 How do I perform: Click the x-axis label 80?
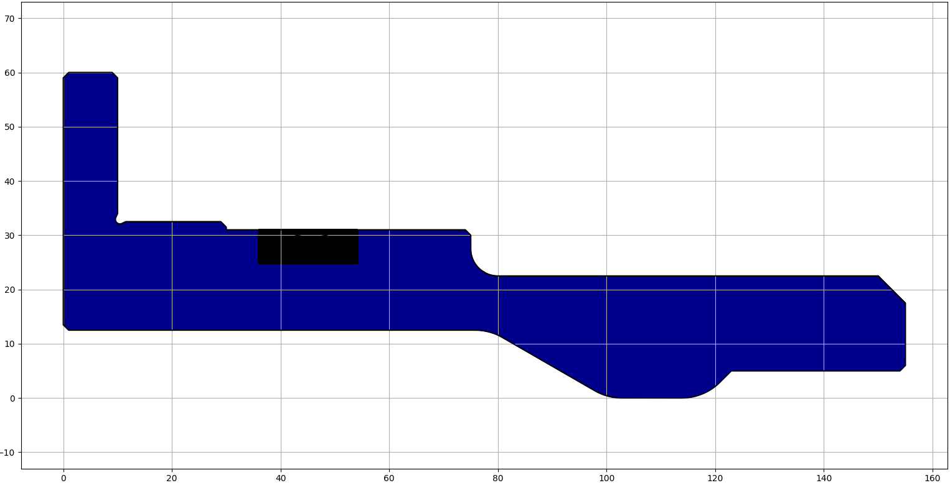pyautogui.click(x=498, y=479)
